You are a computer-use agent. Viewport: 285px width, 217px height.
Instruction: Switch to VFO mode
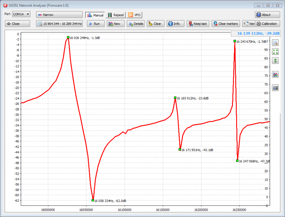click(135, 15)
